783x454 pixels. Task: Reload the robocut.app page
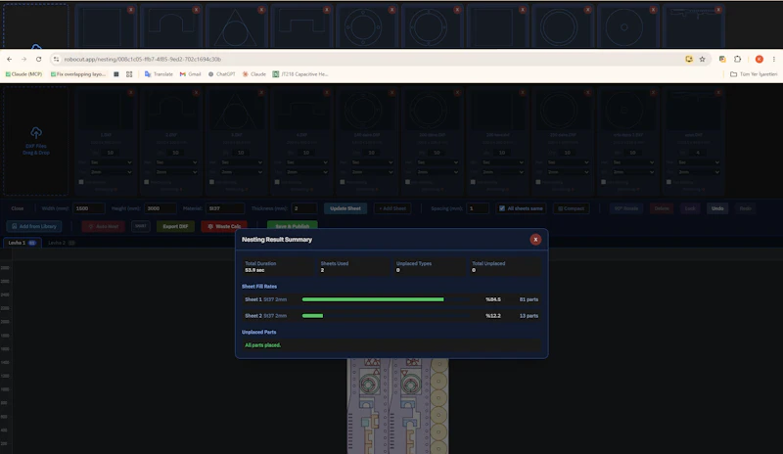click(x=38, y=59)
